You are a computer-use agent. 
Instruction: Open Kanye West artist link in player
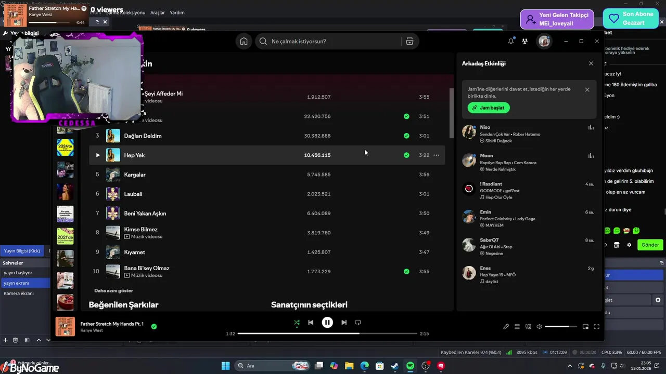click(92, 330)
